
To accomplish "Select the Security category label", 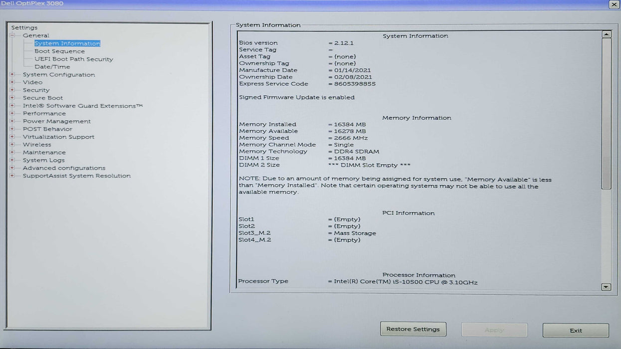I will pos(36,90).
